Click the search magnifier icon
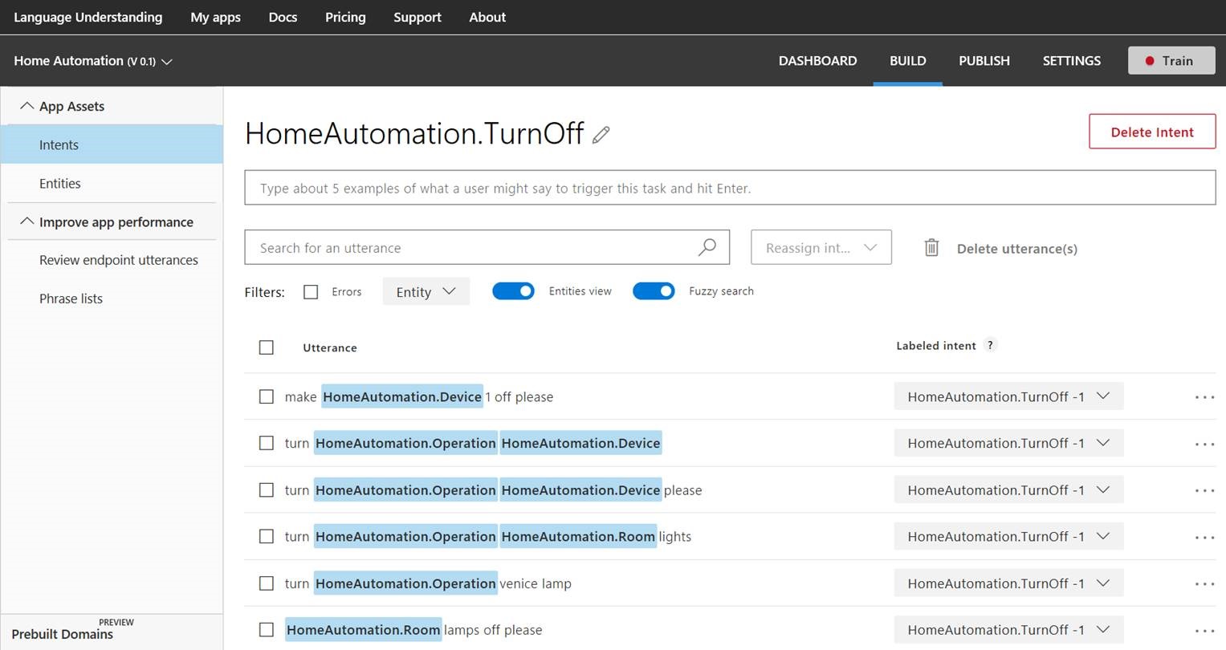The height and width of the screenshot is (650, 1226). 707,247
